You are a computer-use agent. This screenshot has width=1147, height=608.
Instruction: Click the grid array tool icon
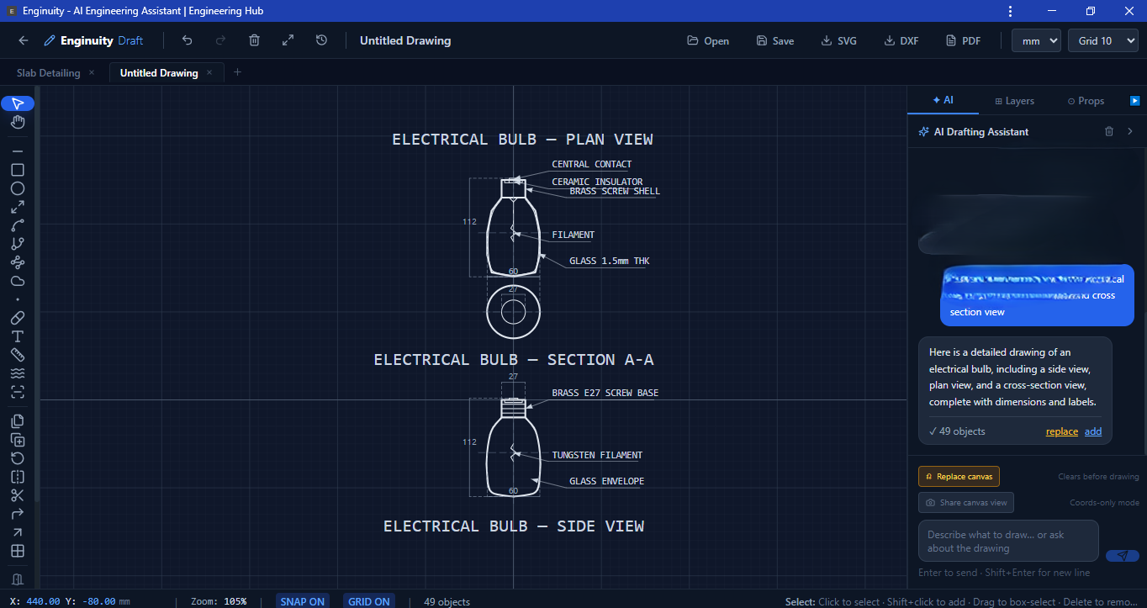click(18, 551)
